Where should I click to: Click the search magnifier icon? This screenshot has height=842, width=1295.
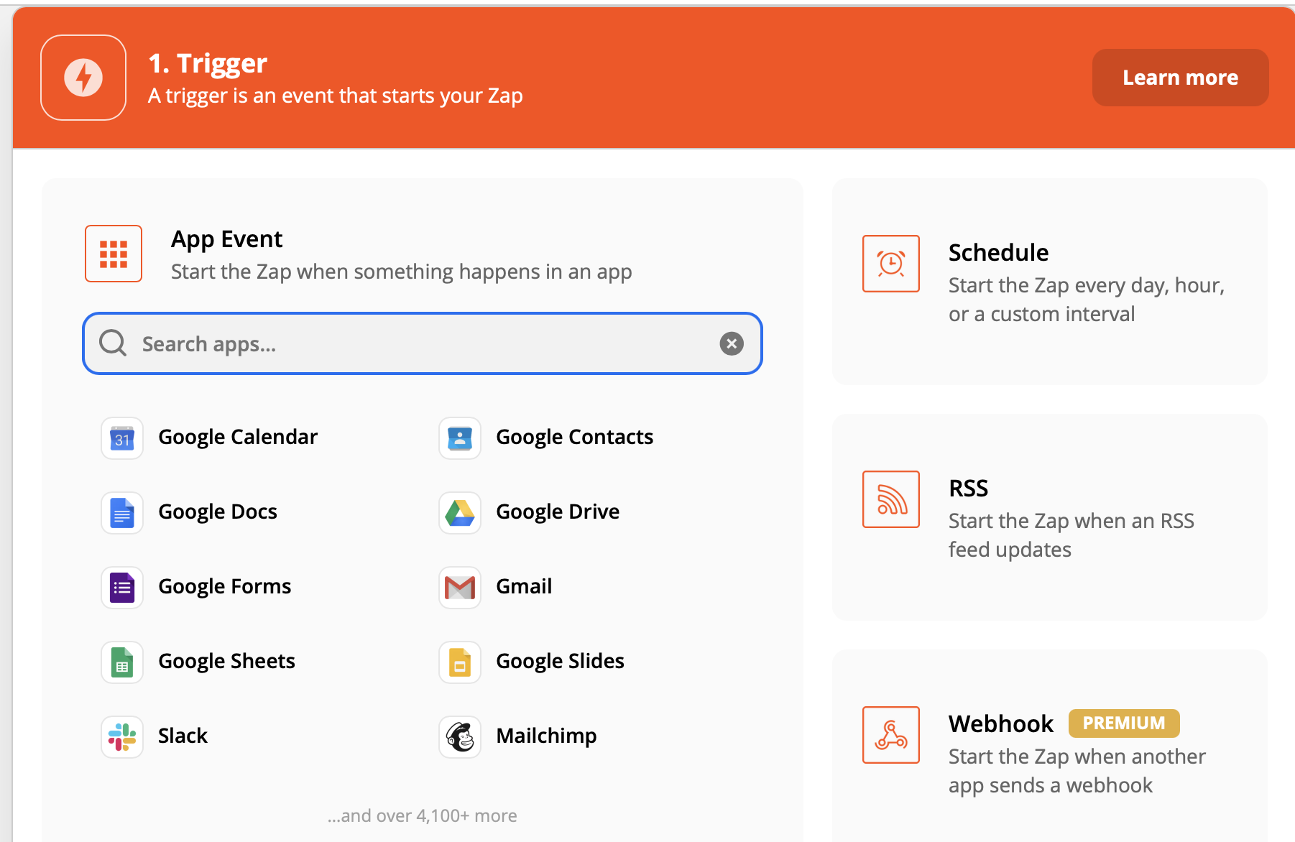click(x=113, y=343)
